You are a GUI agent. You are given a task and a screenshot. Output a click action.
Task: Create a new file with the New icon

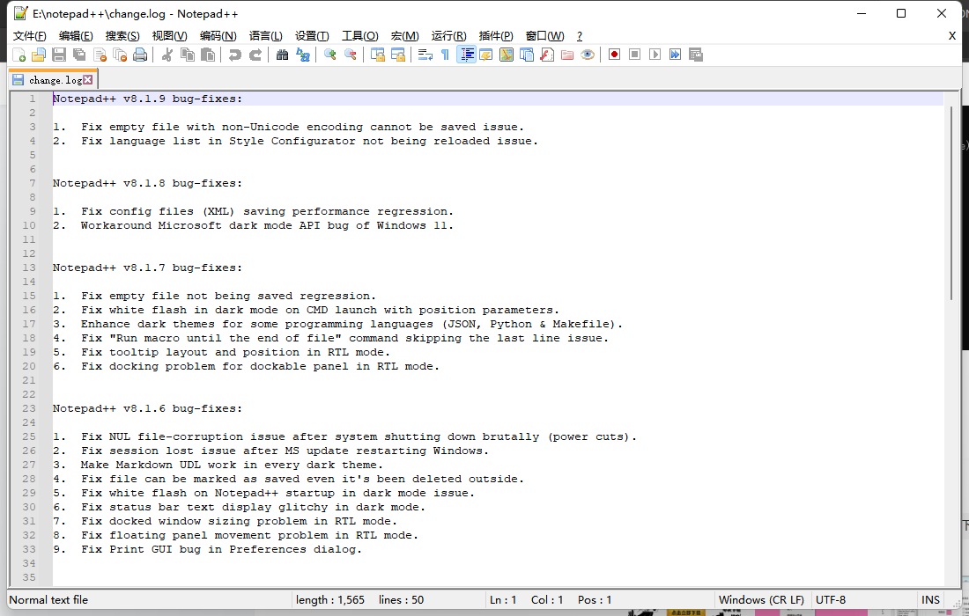point(18,55)
